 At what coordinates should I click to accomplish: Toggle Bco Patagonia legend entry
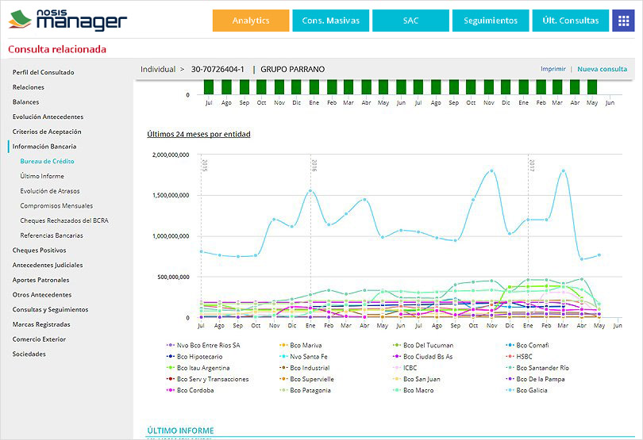[305, 390]
